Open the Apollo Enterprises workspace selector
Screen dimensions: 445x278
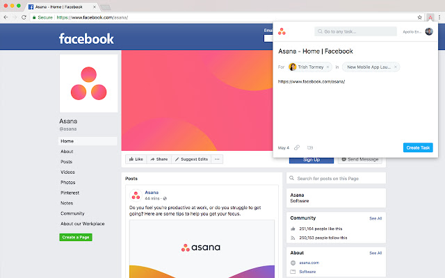(412, 32)
